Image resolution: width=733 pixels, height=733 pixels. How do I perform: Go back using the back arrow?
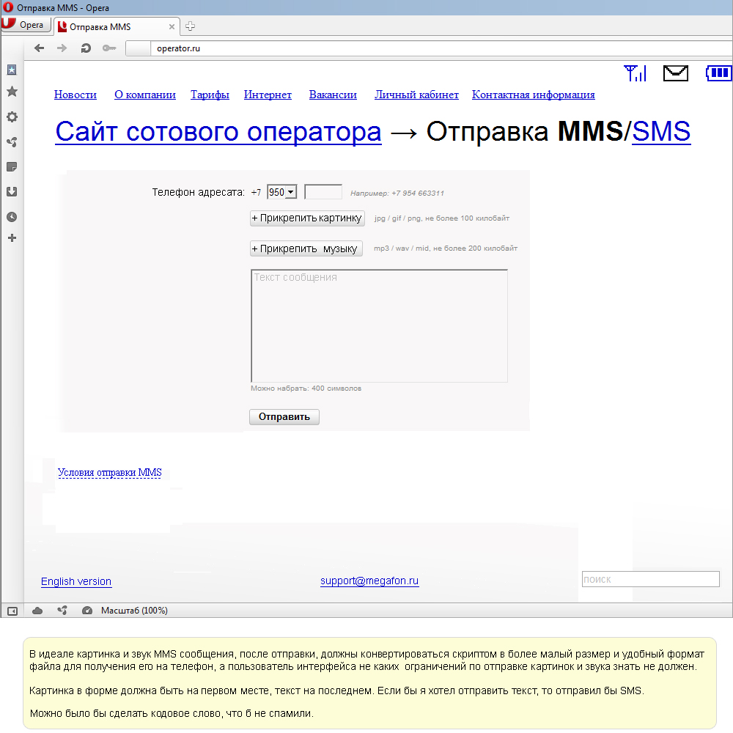pos(40,48)
